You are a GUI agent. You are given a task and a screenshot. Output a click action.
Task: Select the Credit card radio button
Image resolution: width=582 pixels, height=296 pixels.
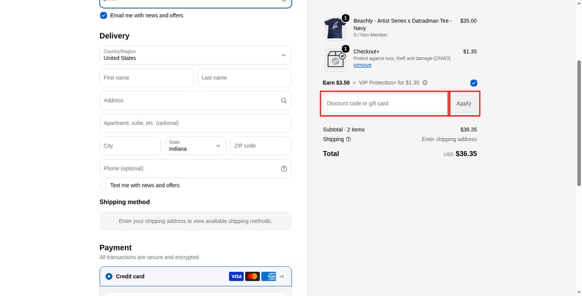pos(109,277)
